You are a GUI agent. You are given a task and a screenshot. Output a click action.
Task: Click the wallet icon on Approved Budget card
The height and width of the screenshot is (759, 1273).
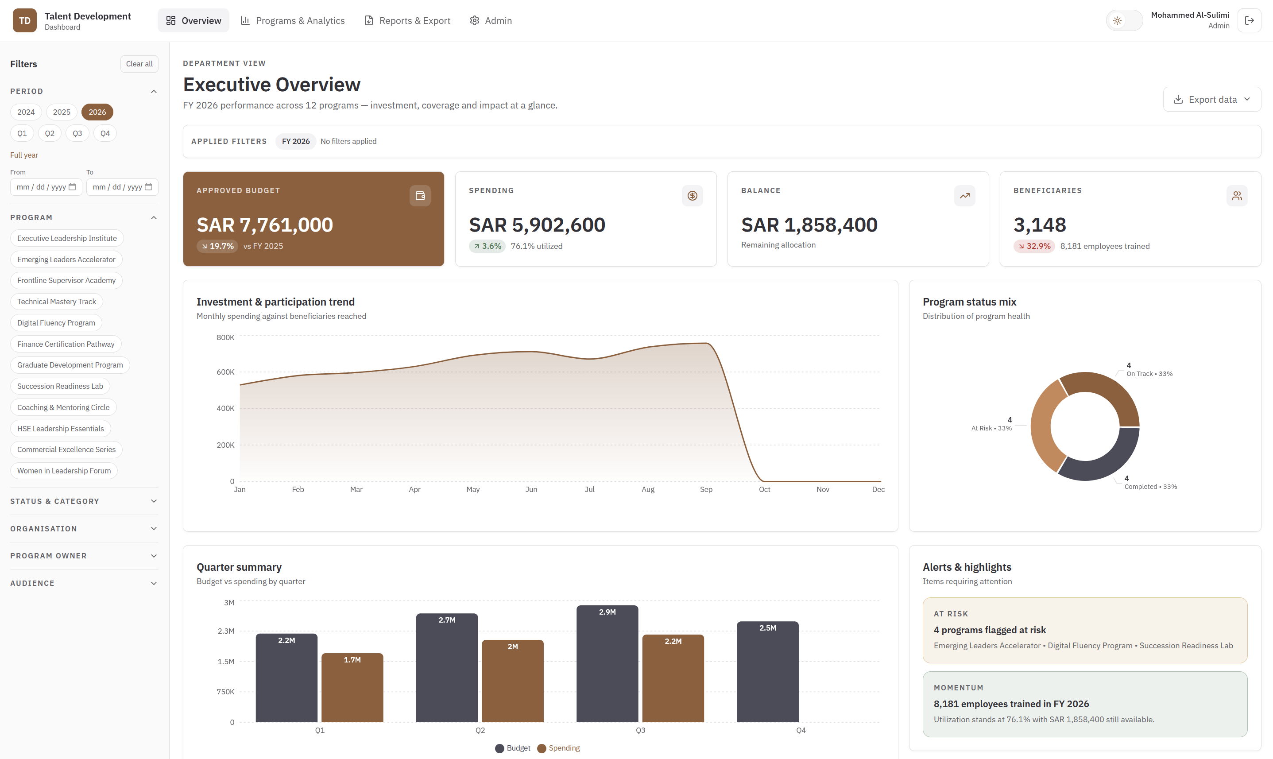pos(420,196)
